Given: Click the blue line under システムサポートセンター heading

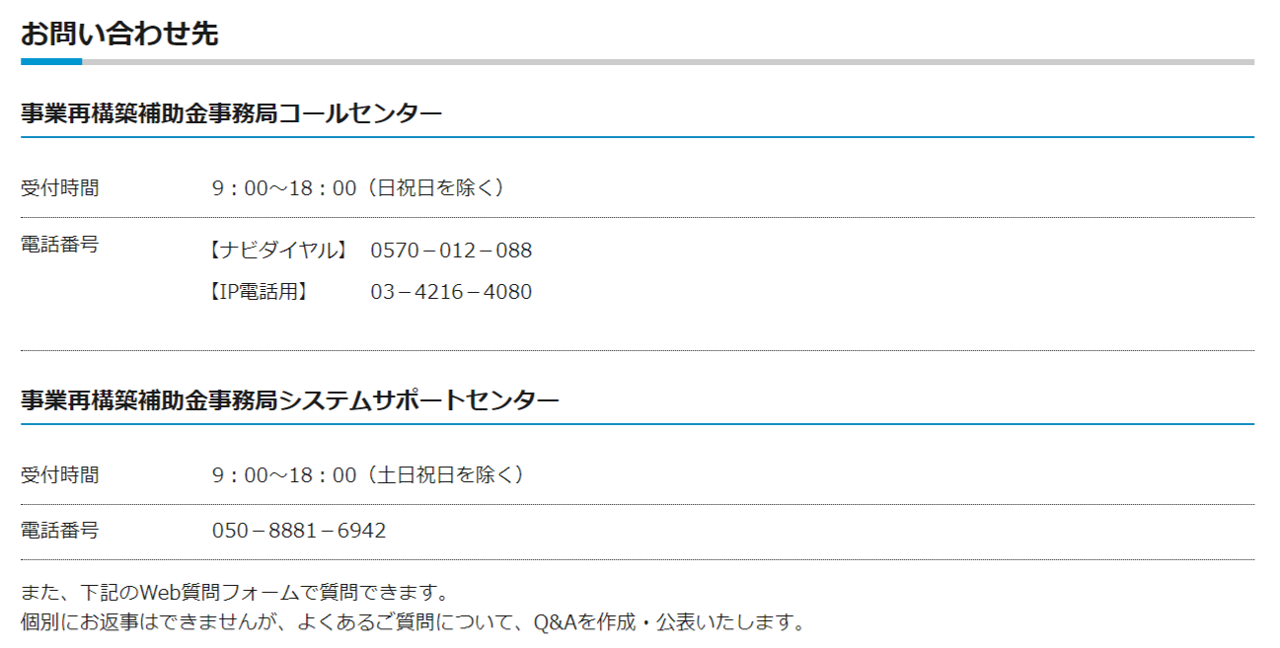Looking at the screenshot, I should (638, 424).
